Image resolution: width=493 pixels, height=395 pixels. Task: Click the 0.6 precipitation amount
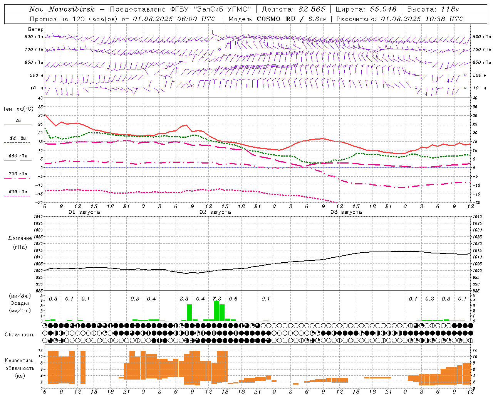[x=233, y=299]
